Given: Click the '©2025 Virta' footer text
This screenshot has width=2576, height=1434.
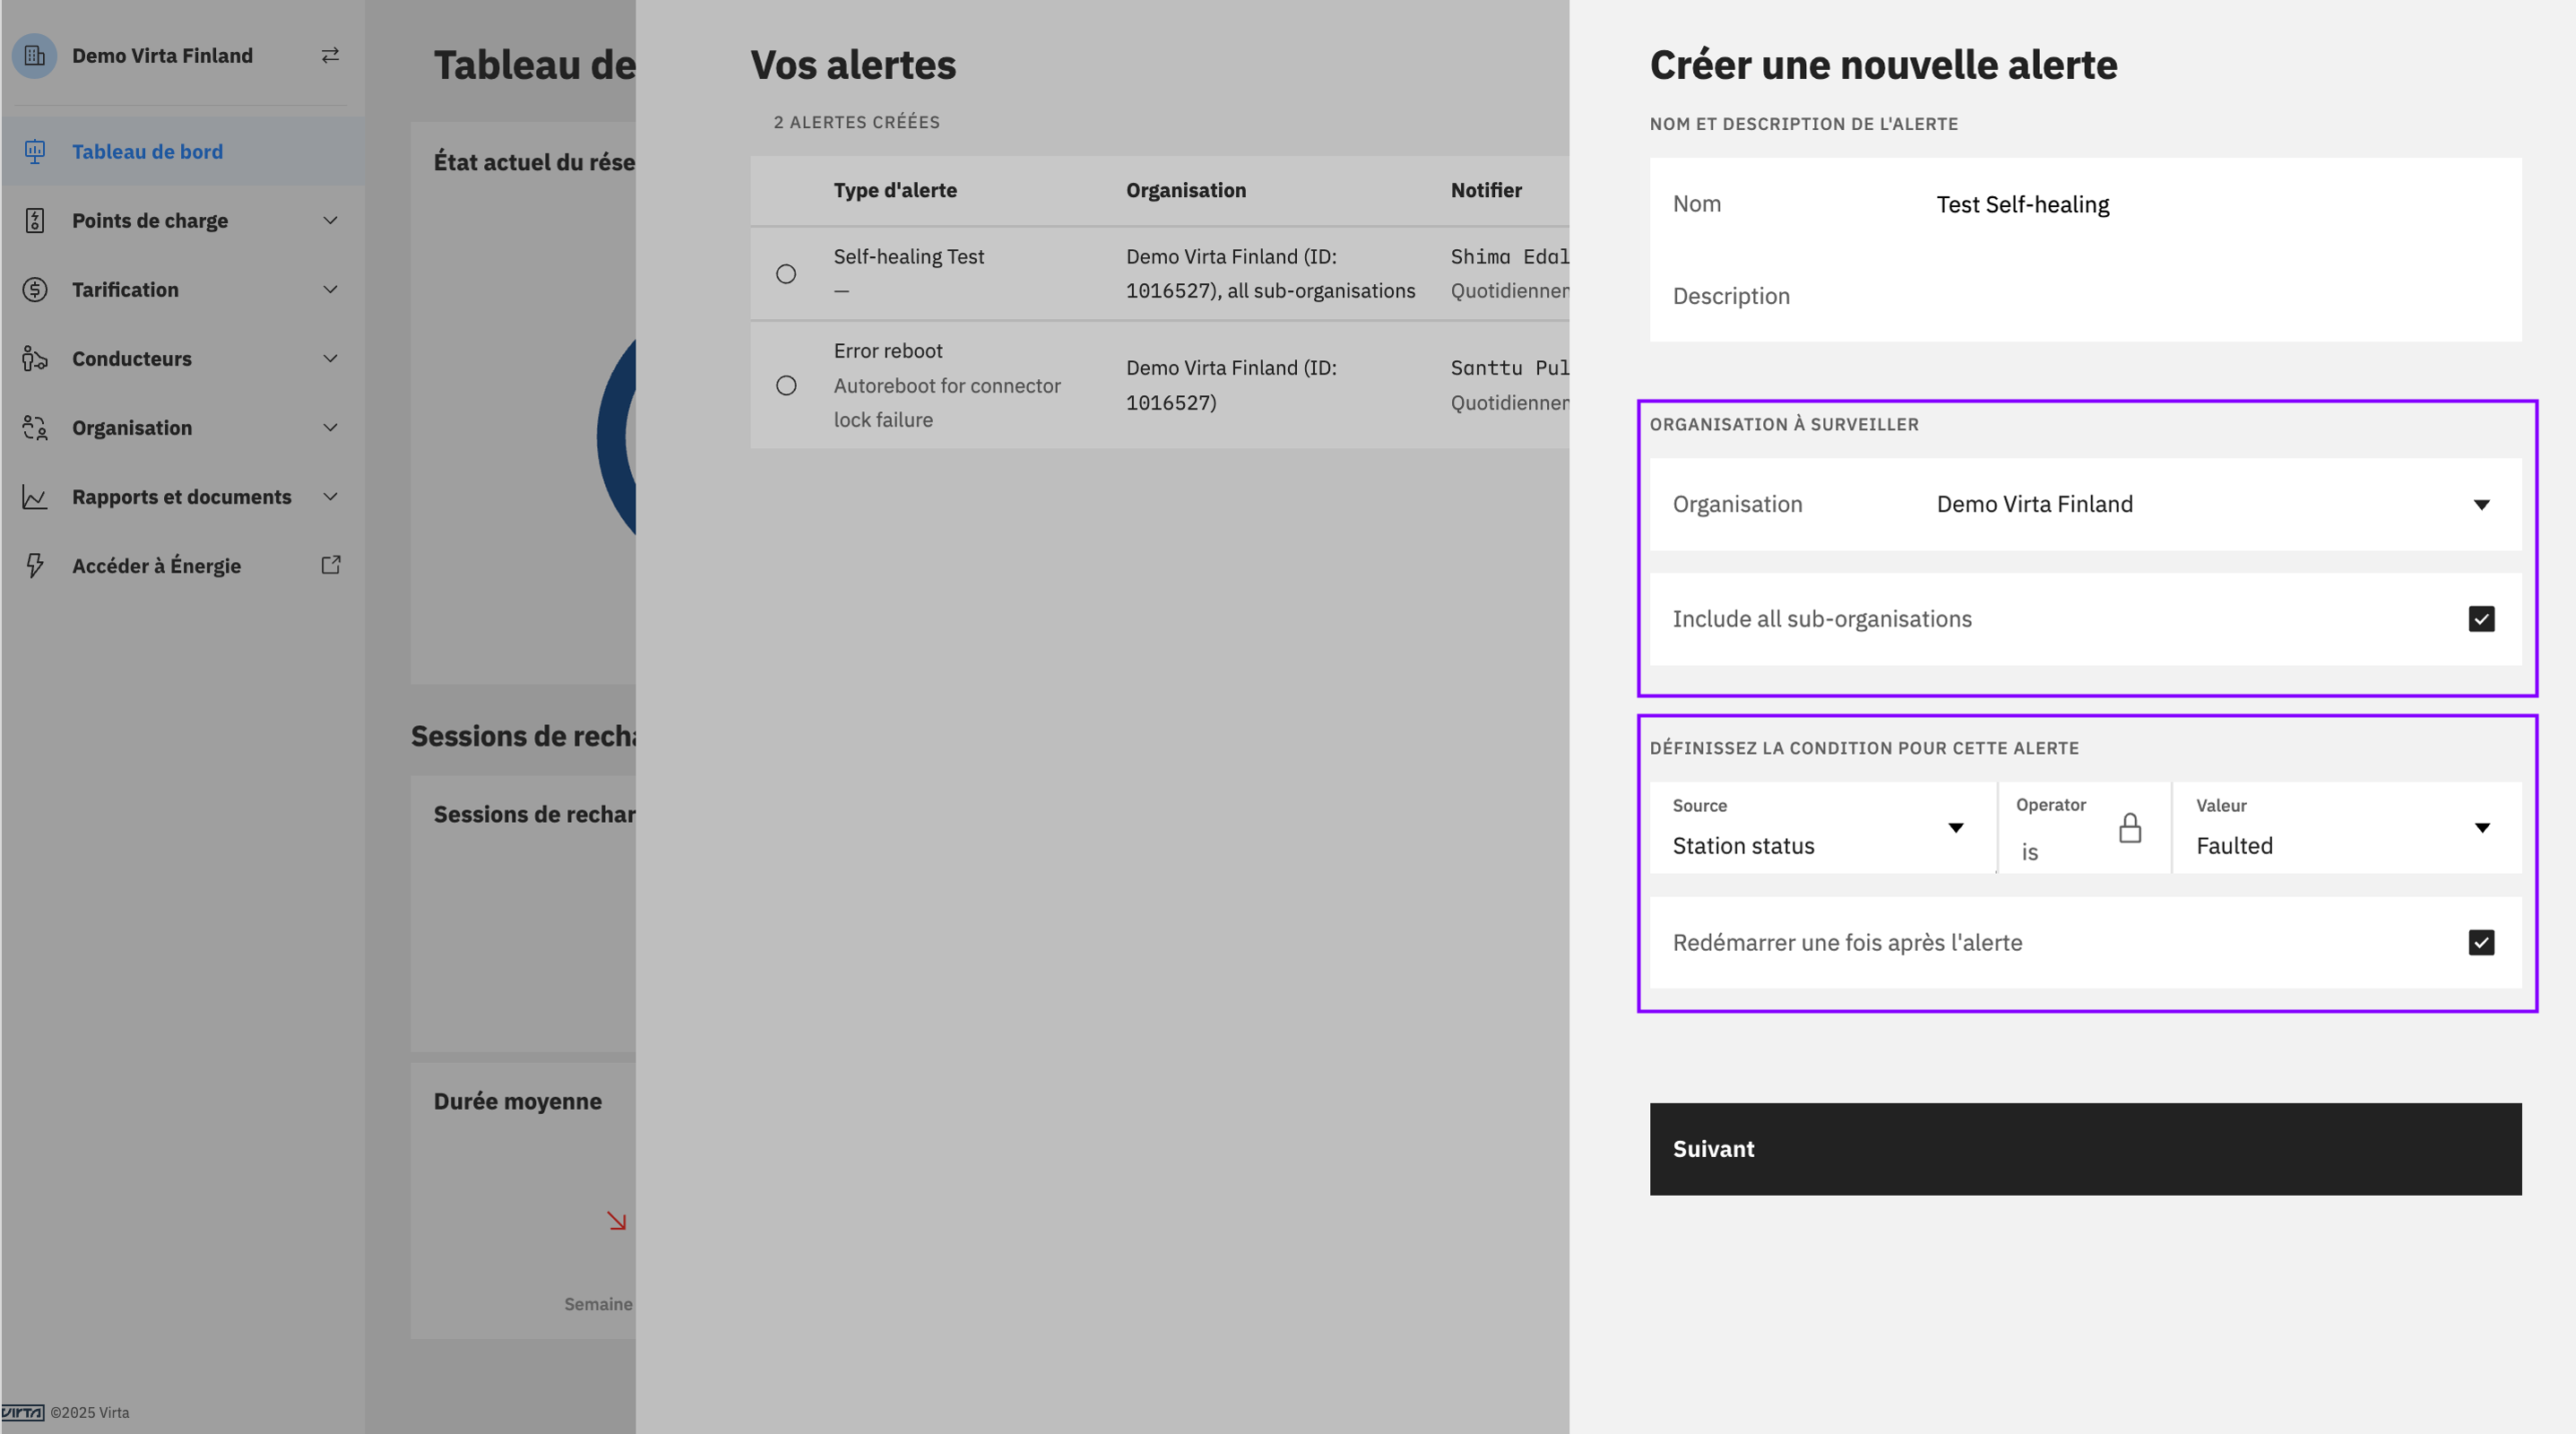Looking at the screenshot, I should tap(90, 1412).
